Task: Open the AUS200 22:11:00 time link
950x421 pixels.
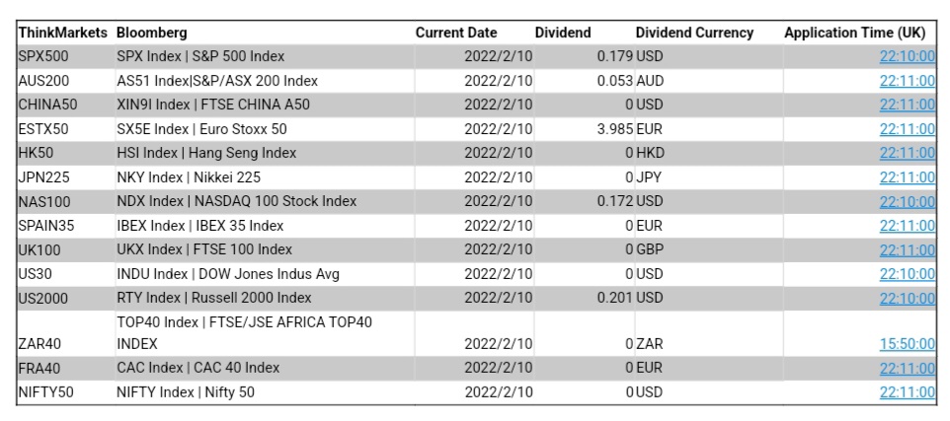Action: (x=907, y=81)
